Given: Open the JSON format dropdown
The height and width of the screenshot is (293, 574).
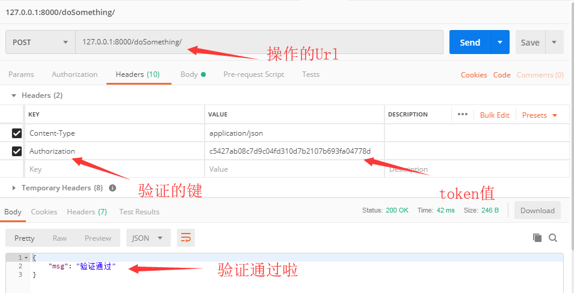Looking at the screenshot, I should point(148,238).
